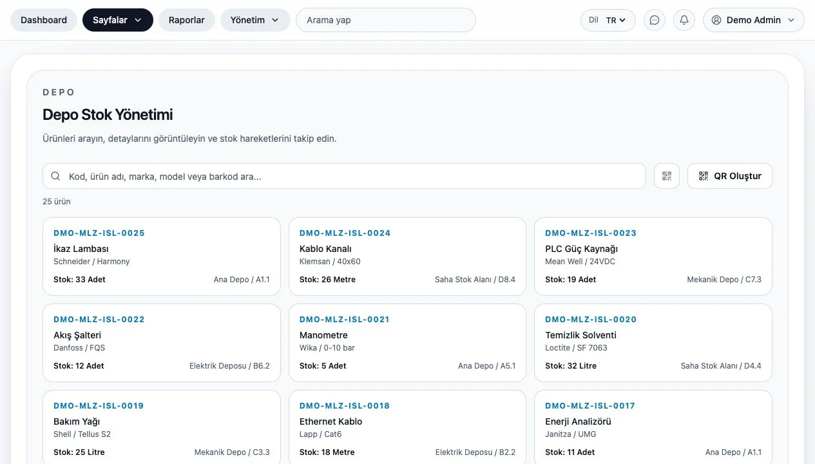Expand the Yönetim dropdown menu
Image resolution: width=815 pixels, height=464 pixels.
click(x=255, y=20)
